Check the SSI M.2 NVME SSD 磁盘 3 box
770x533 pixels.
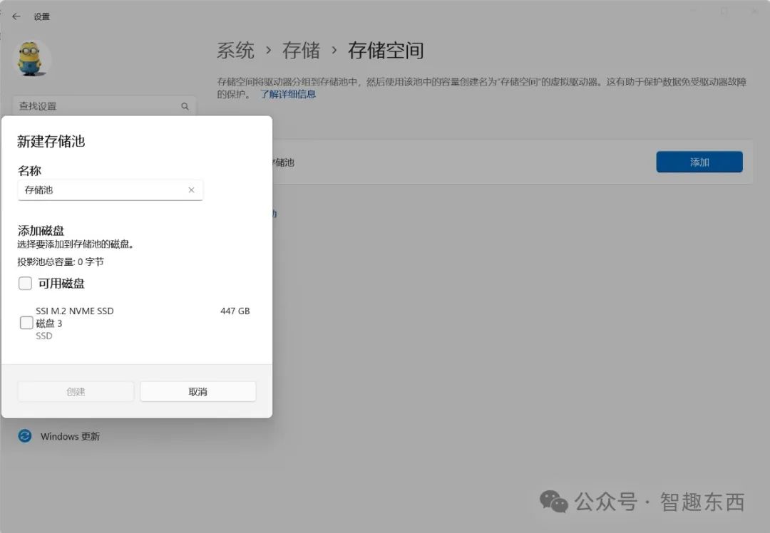(x=26, y=323)
